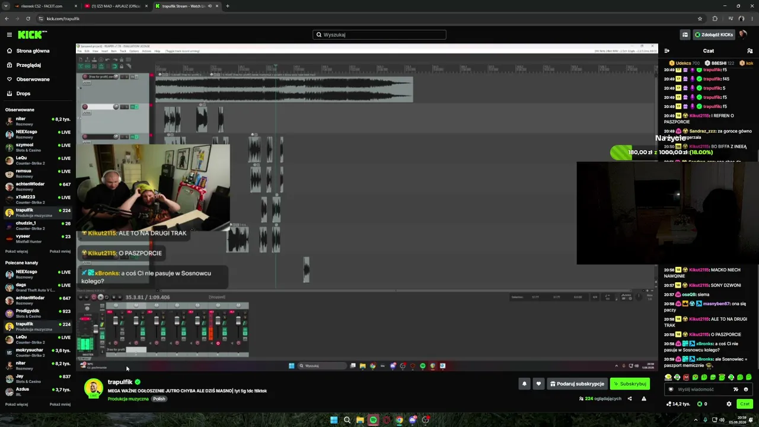Toggle stream notifications bell
Screen dimensions: 759x427
click(524, 384)
